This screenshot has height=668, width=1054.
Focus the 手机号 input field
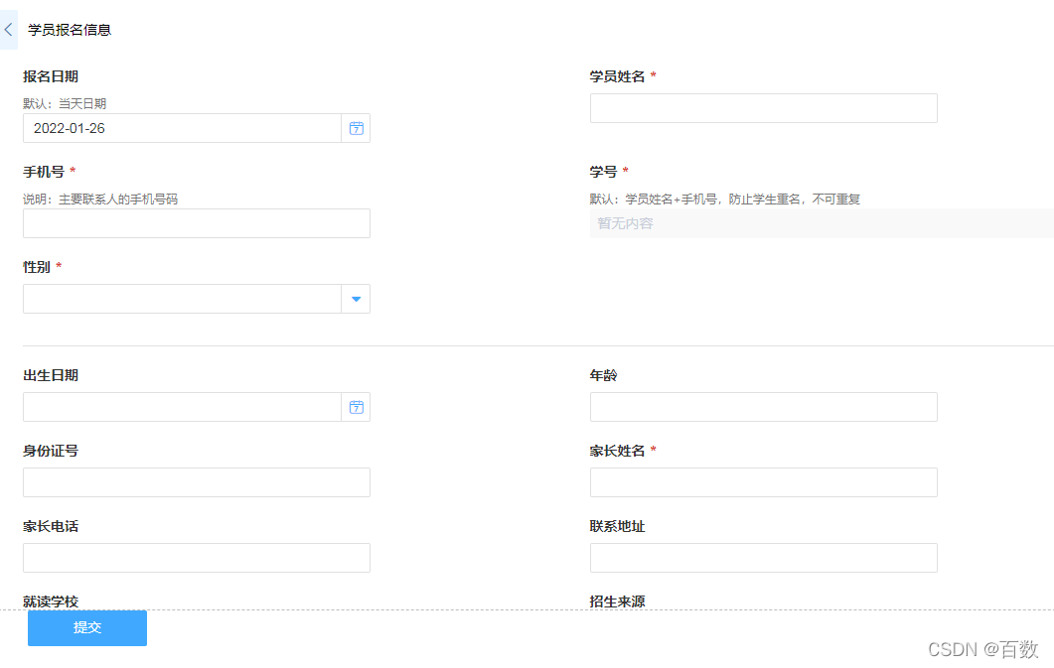click(x=197, y=223)
